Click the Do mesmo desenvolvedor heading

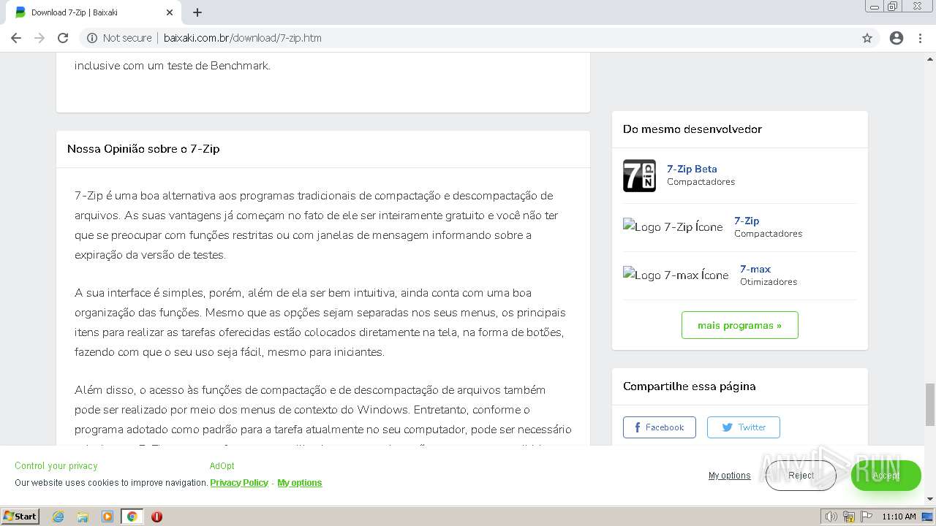[692, 129]
